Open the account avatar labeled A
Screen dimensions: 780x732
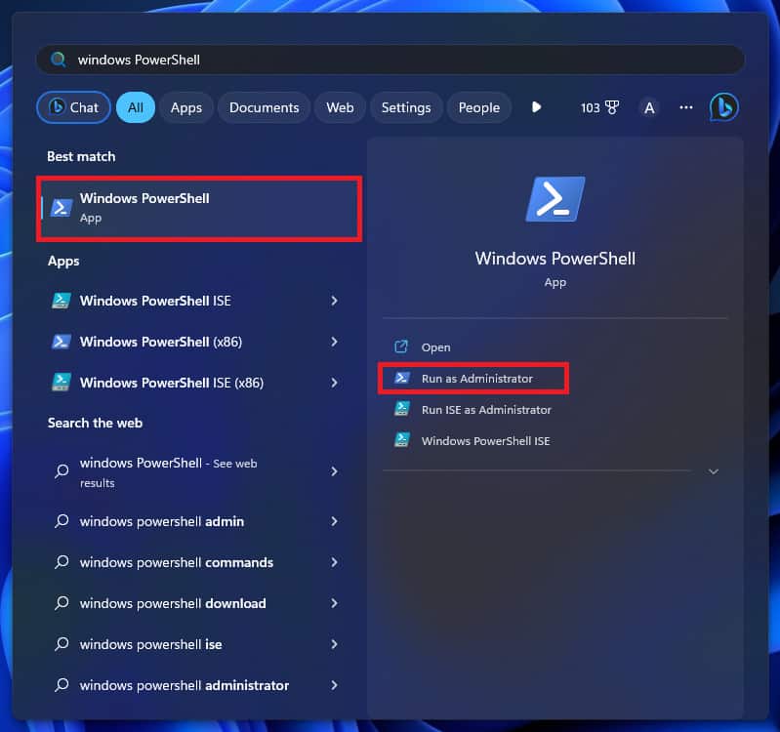click(x=649, y=107)
